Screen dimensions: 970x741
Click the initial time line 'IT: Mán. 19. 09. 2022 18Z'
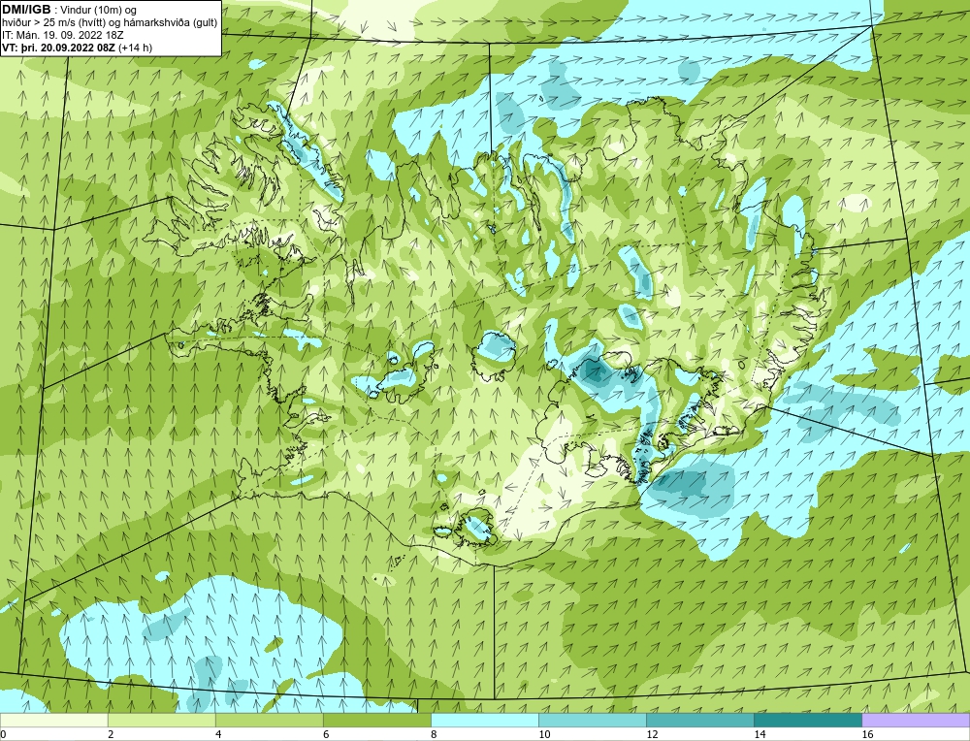click(x=62, y=35)
